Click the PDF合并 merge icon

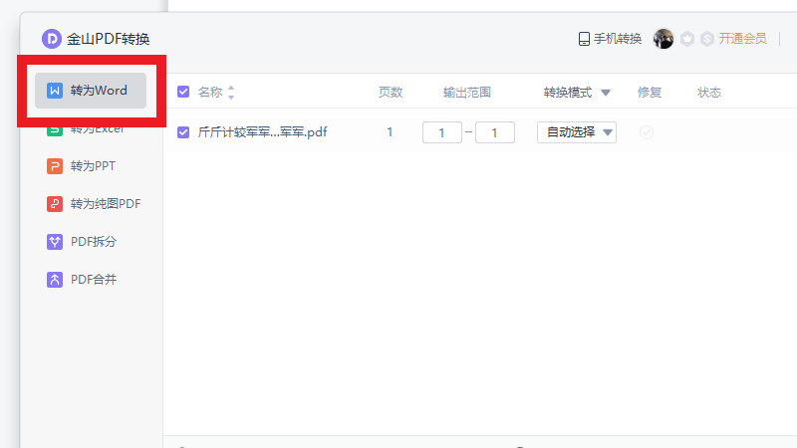click(55, 280)
